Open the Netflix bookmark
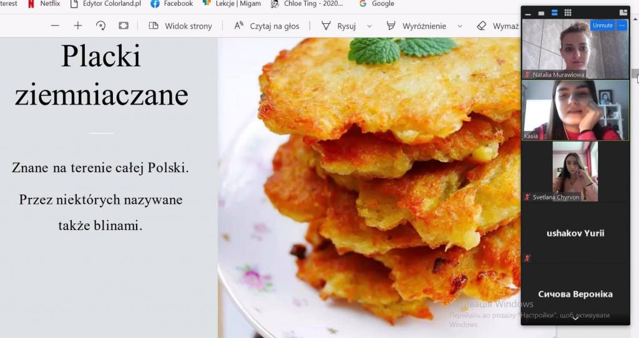639x338 pixels. pyautogui.click(x=44, y=4)
